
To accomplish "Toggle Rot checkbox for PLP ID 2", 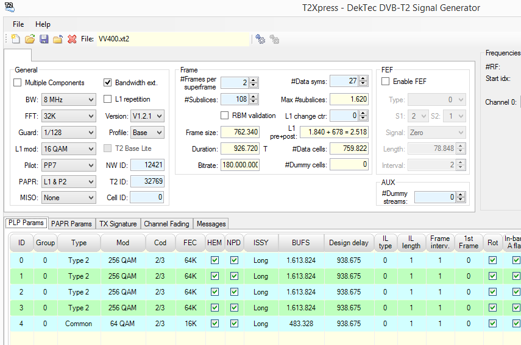I will (x=492, y=292).
